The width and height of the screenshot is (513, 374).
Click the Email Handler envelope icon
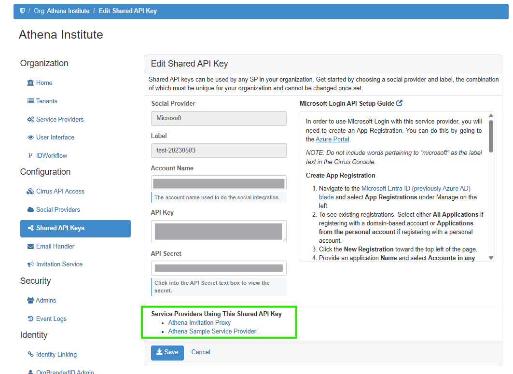tap(31, 247)
